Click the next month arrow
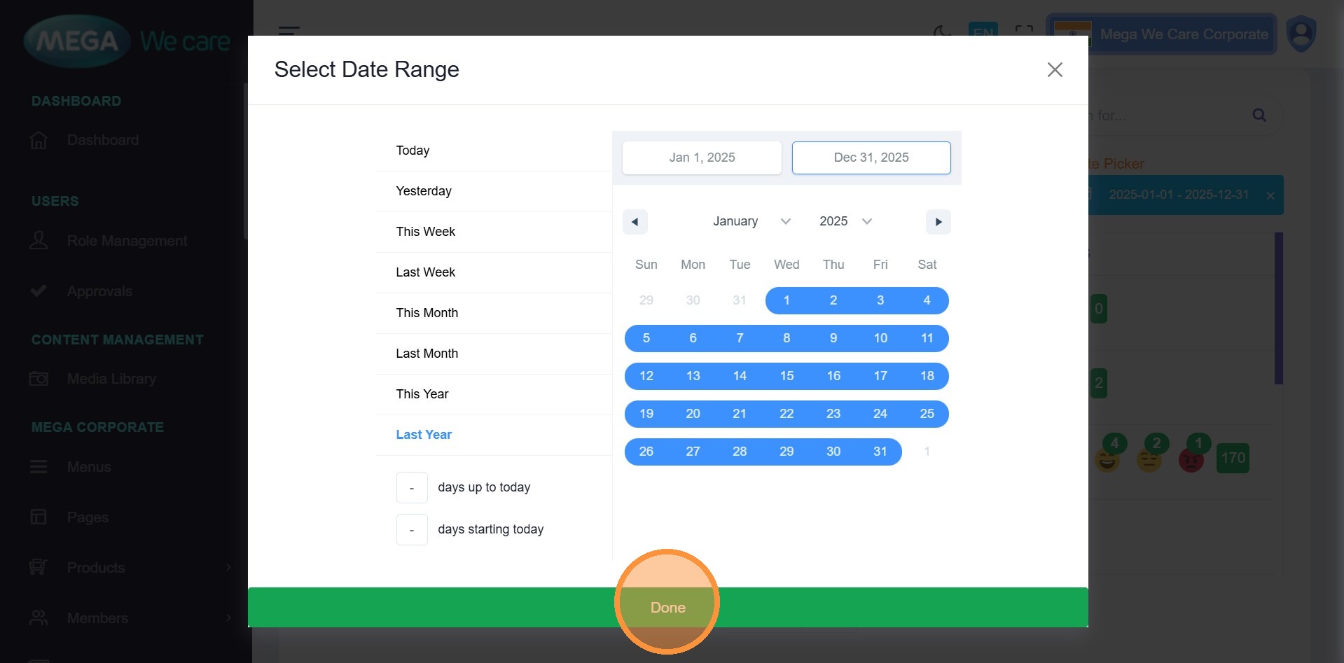The height and width of the screenshot is (663, 1344). tap(938, 222)
